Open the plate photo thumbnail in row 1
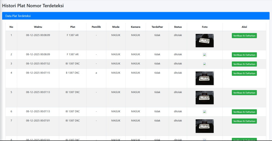Image resolution: width=272 pixels, height=141 pixels. click(205, 40)
